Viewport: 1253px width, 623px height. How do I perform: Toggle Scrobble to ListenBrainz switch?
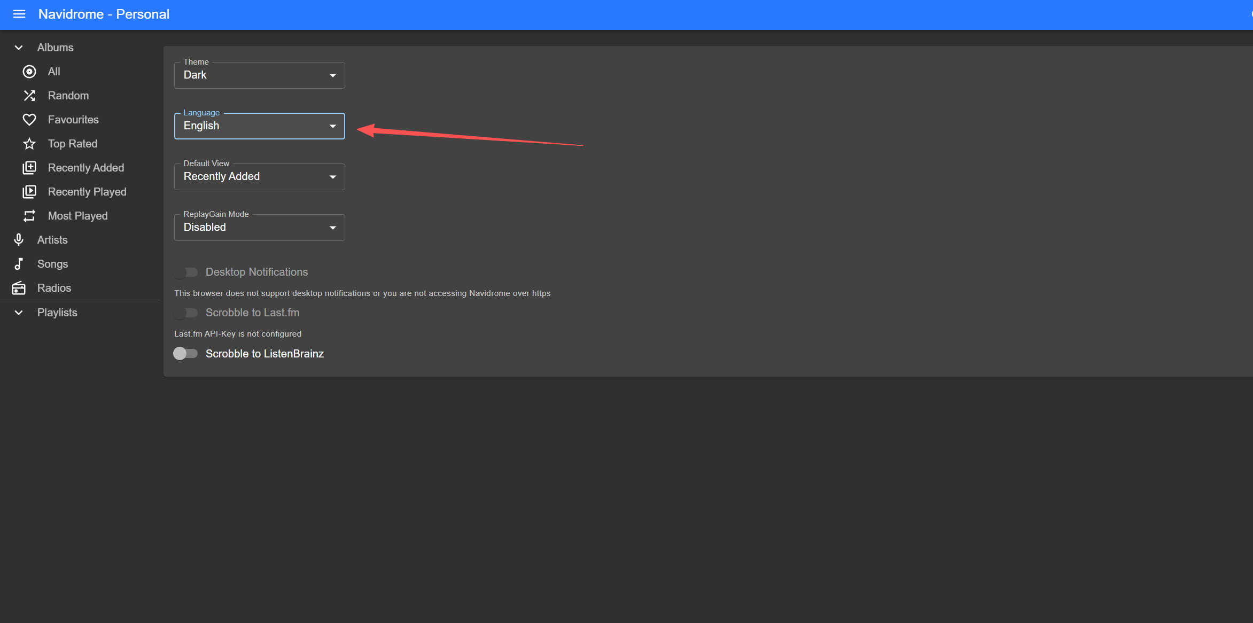point(185,354)
